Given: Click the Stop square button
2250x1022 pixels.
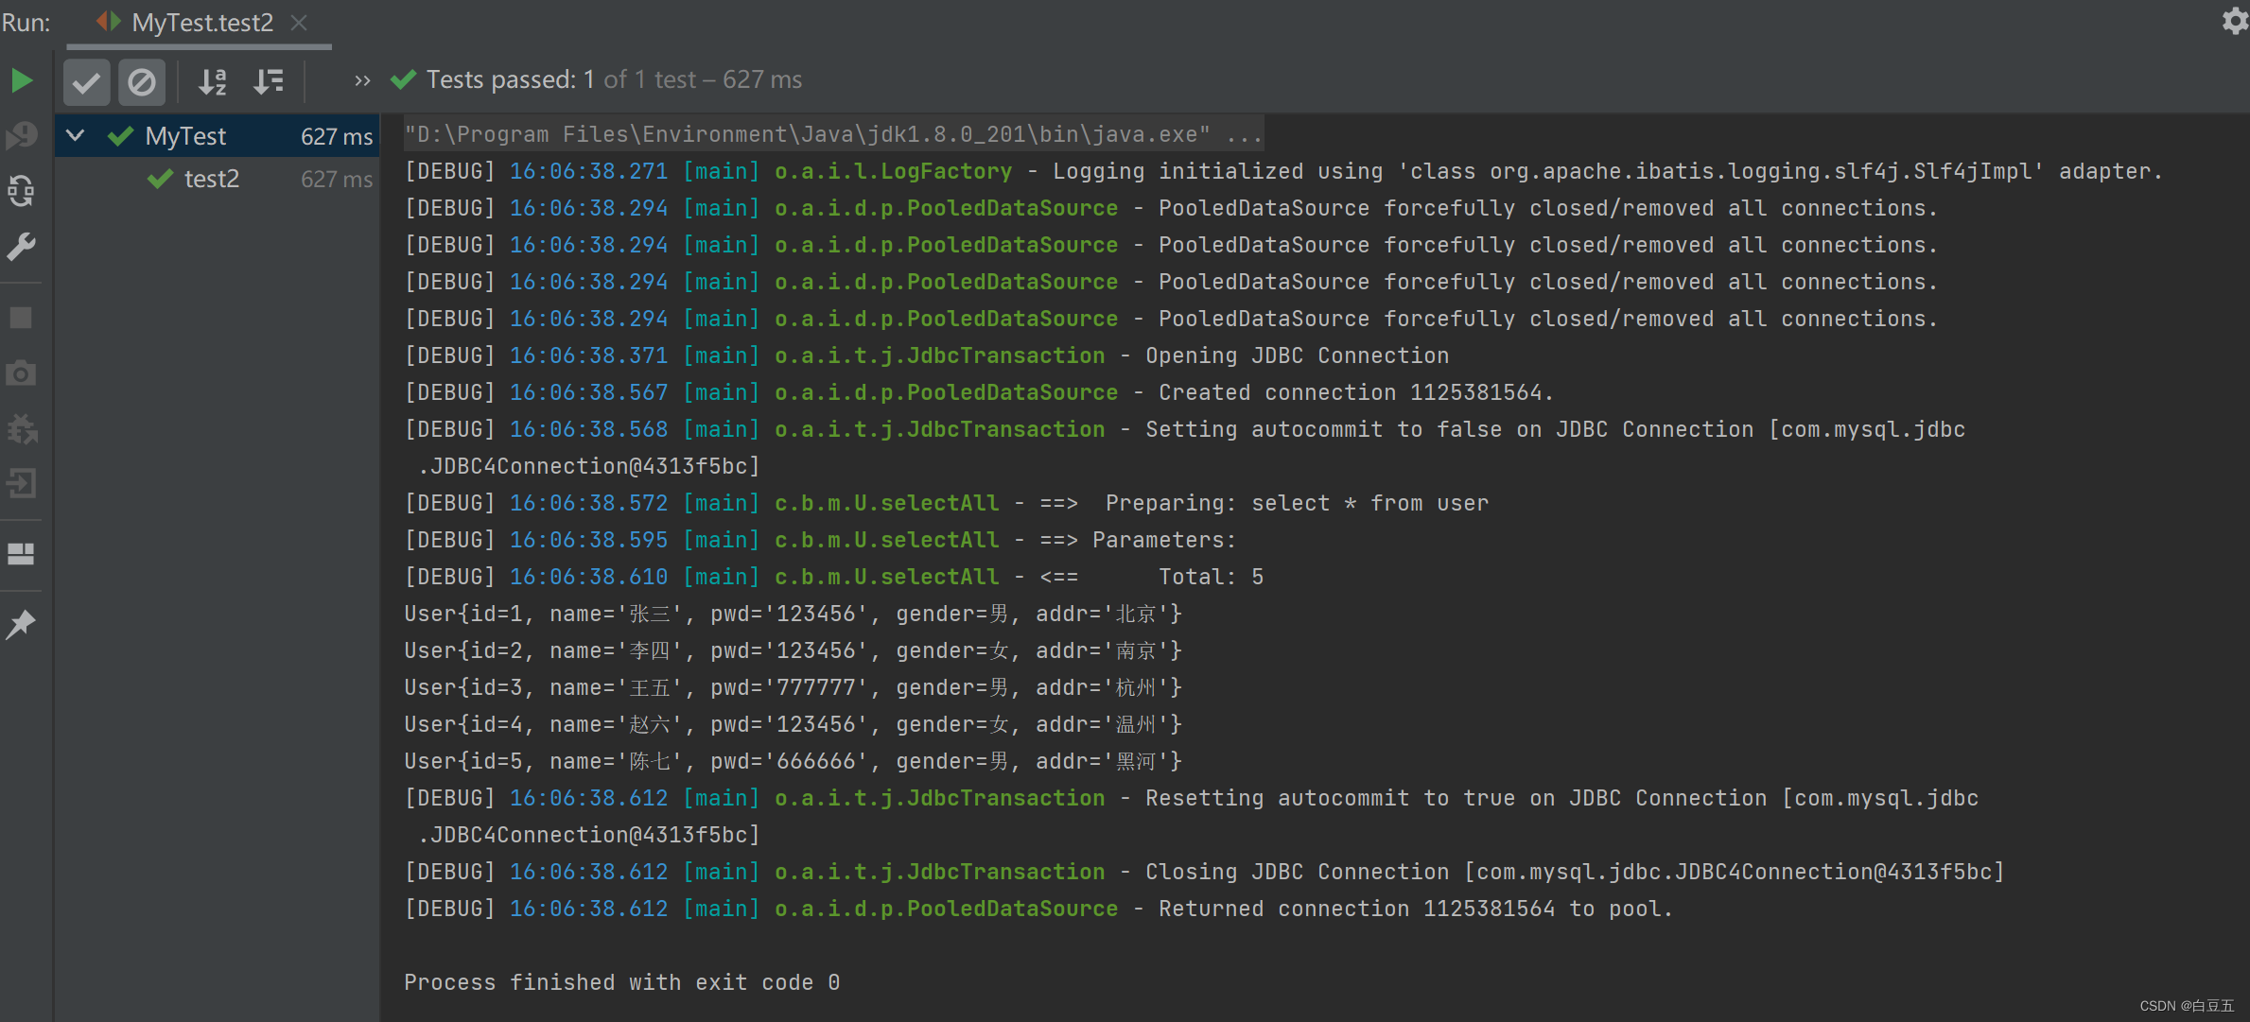Looking at the screenshot, I should click(x=21, y=318).
